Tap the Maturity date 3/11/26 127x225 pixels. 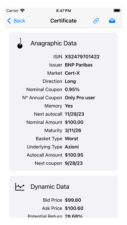73,130
